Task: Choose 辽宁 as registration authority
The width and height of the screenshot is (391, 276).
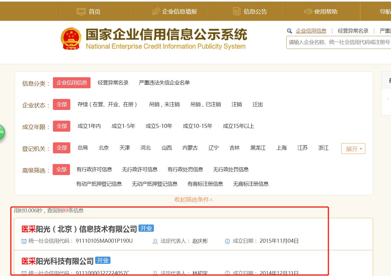Action: 213,148
